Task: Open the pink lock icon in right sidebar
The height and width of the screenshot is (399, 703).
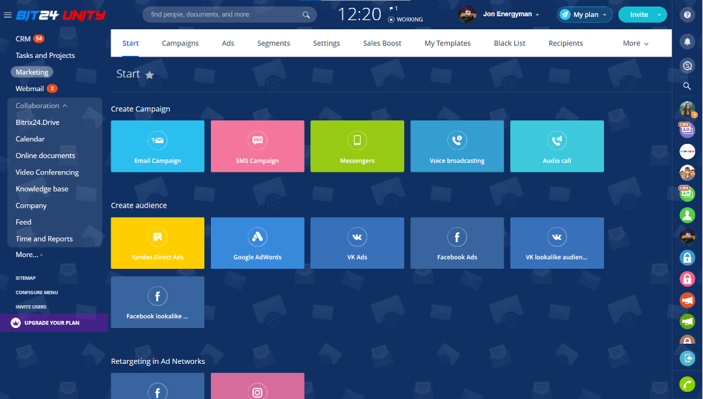Action: pos(687,279)
